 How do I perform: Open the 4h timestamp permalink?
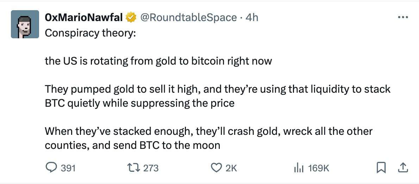tap(252, 17)
